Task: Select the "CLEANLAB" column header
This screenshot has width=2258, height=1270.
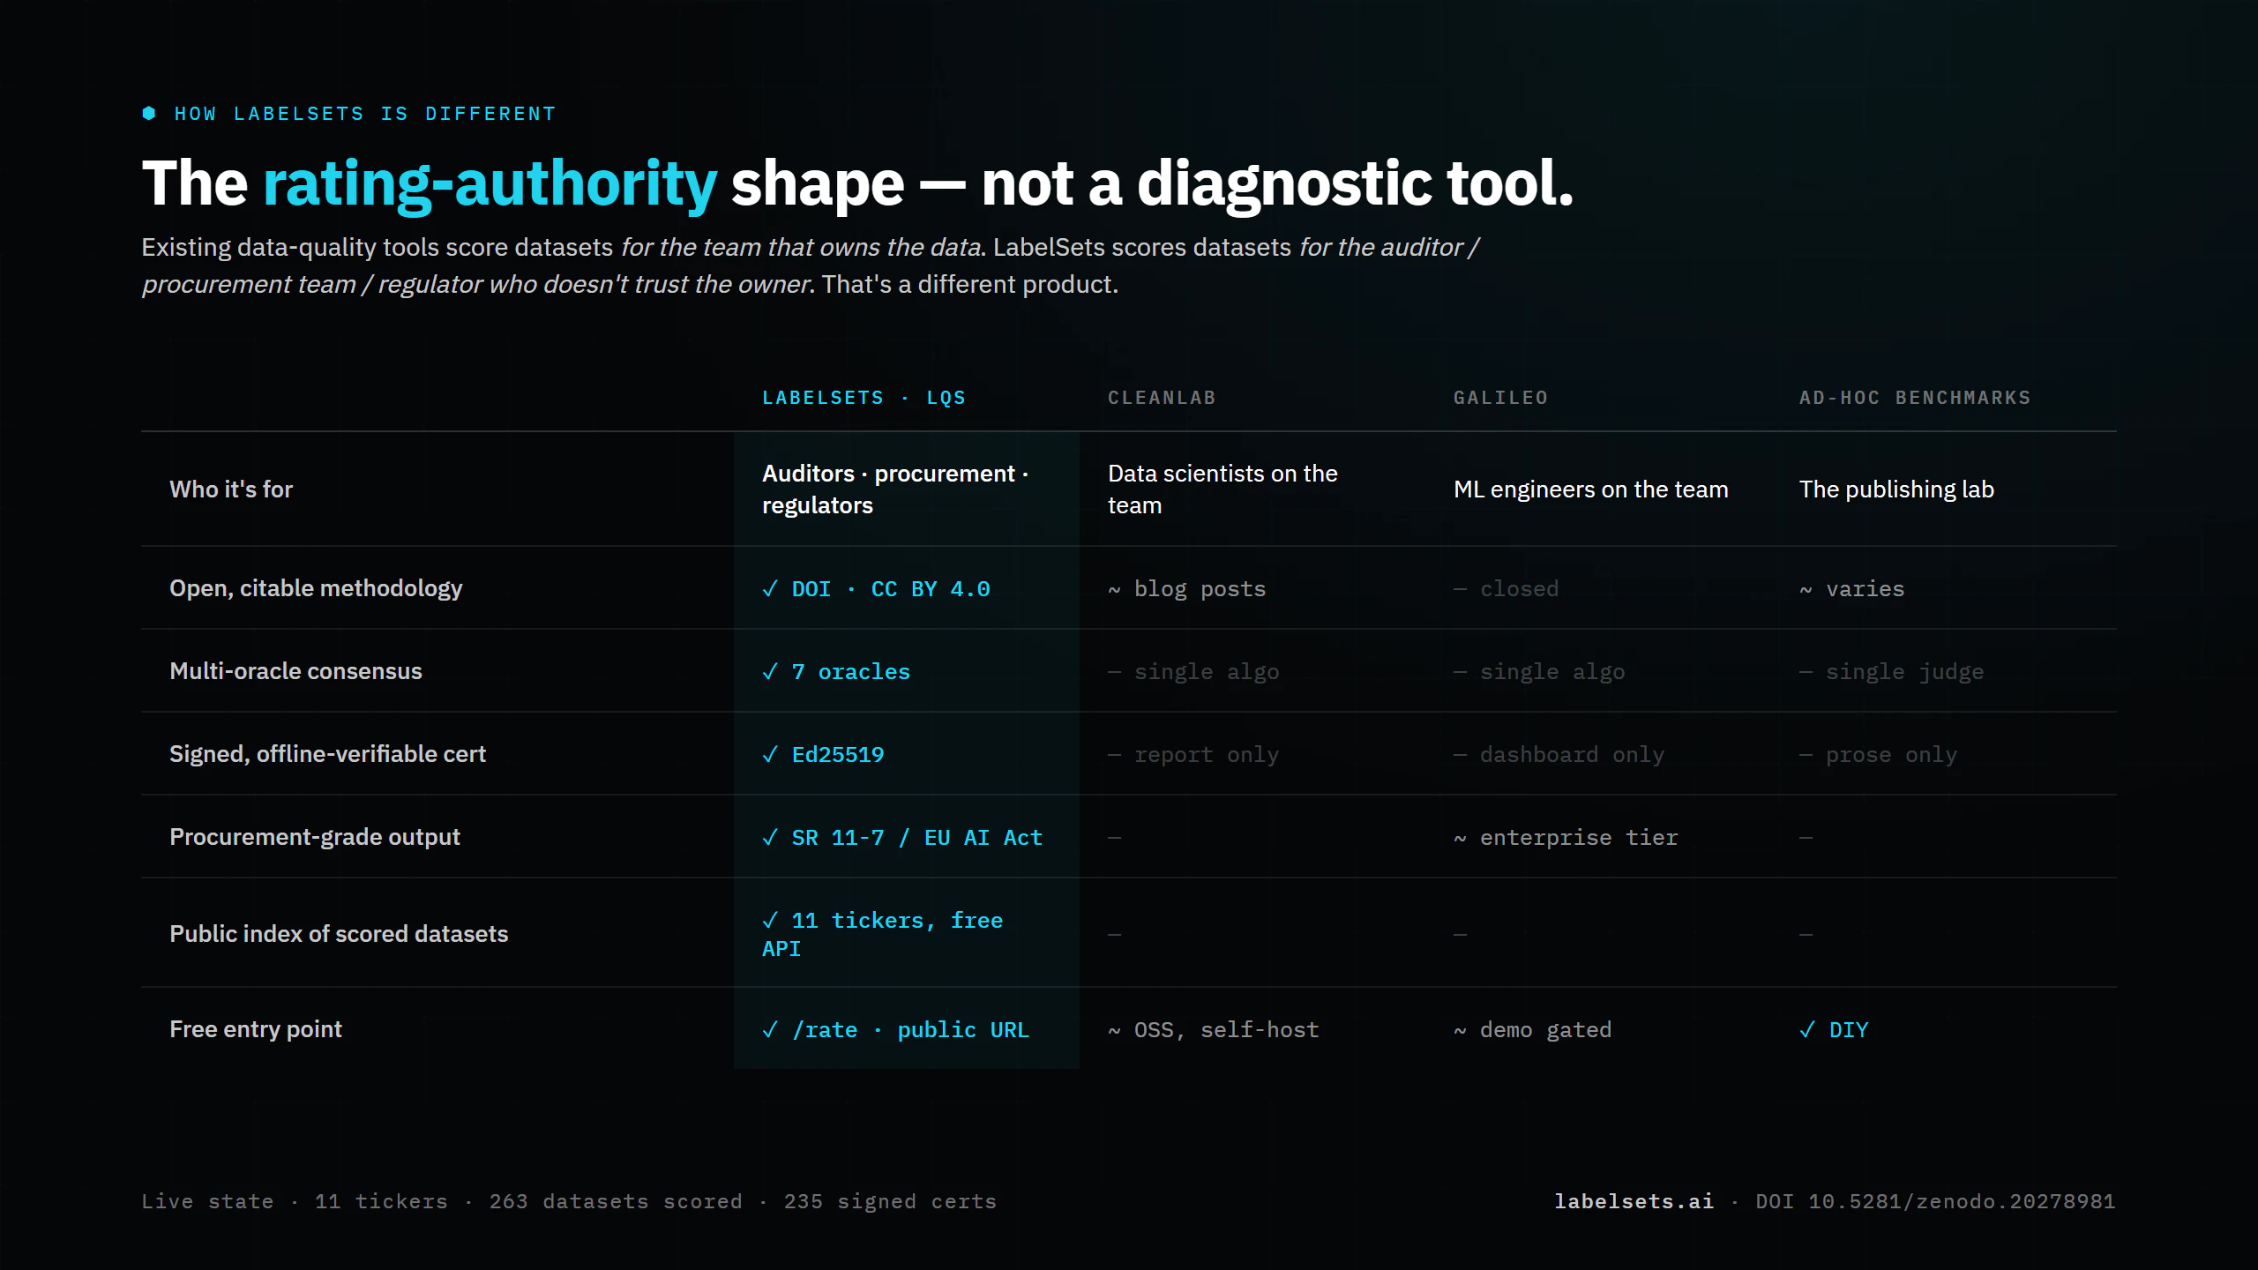Action: pyautogui.click(x=1162, y=398)
